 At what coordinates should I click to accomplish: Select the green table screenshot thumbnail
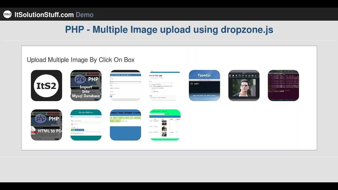(x=165, y=125)
